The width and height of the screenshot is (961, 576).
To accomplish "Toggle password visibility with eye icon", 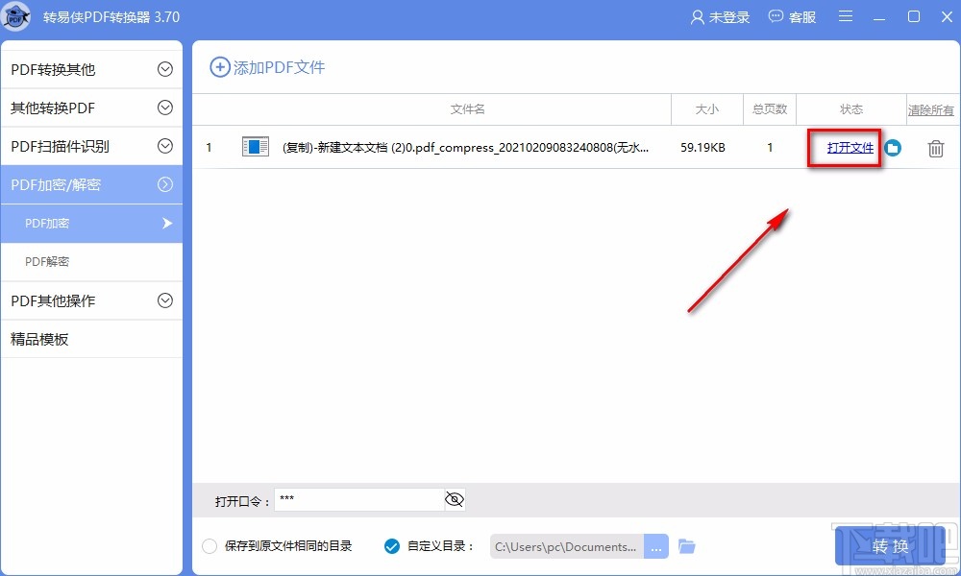I will tap(454, 498).
